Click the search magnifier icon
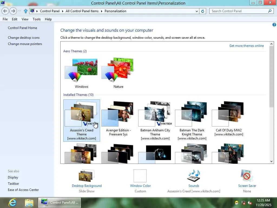This screenshot has height=208, width=277. pyautogui.click(x=270, y=11)
